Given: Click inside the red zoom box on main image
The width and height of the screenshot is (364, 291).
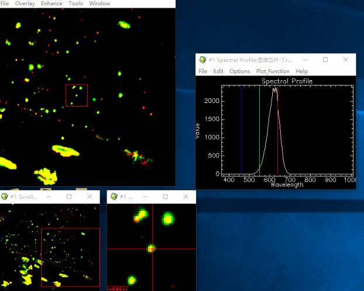Looking at the screenshot, I should [76, 95].
